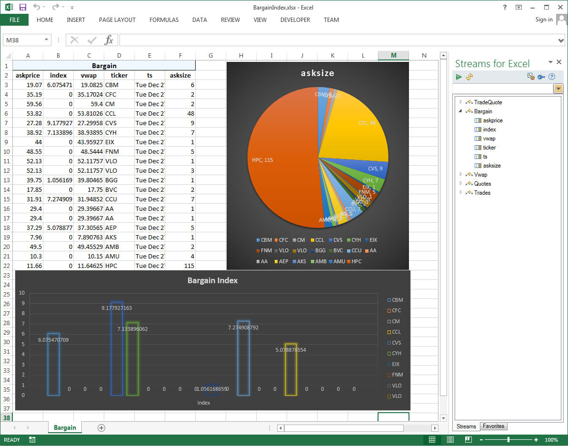
Task: Enable Normal view in the status bar
Action: pyautogui.click(x=432, y=439)
